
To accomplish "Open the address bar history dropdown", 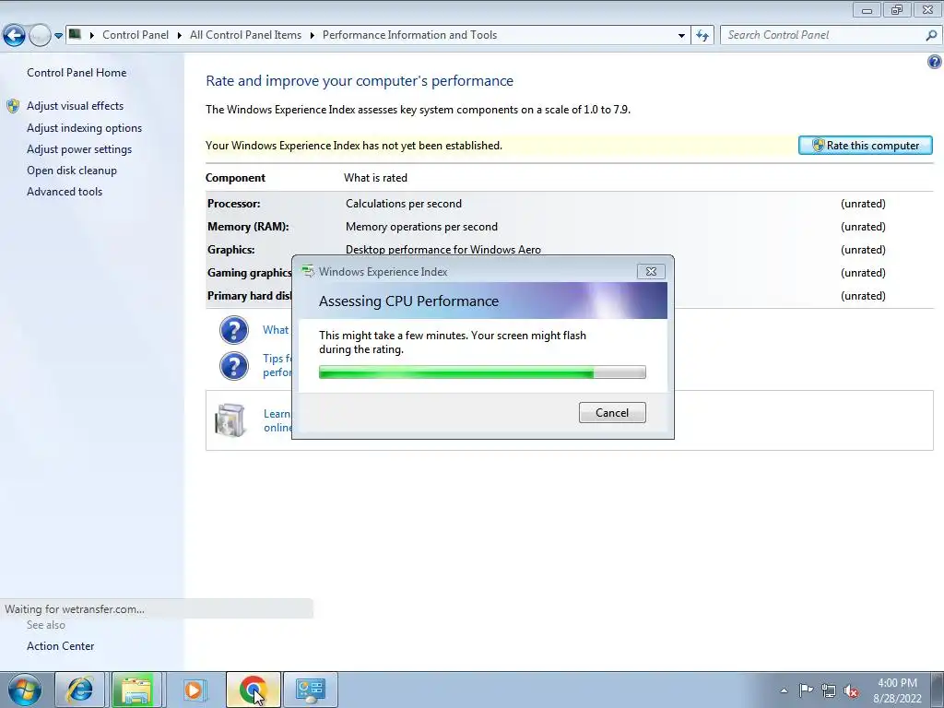I will (681, 35).
